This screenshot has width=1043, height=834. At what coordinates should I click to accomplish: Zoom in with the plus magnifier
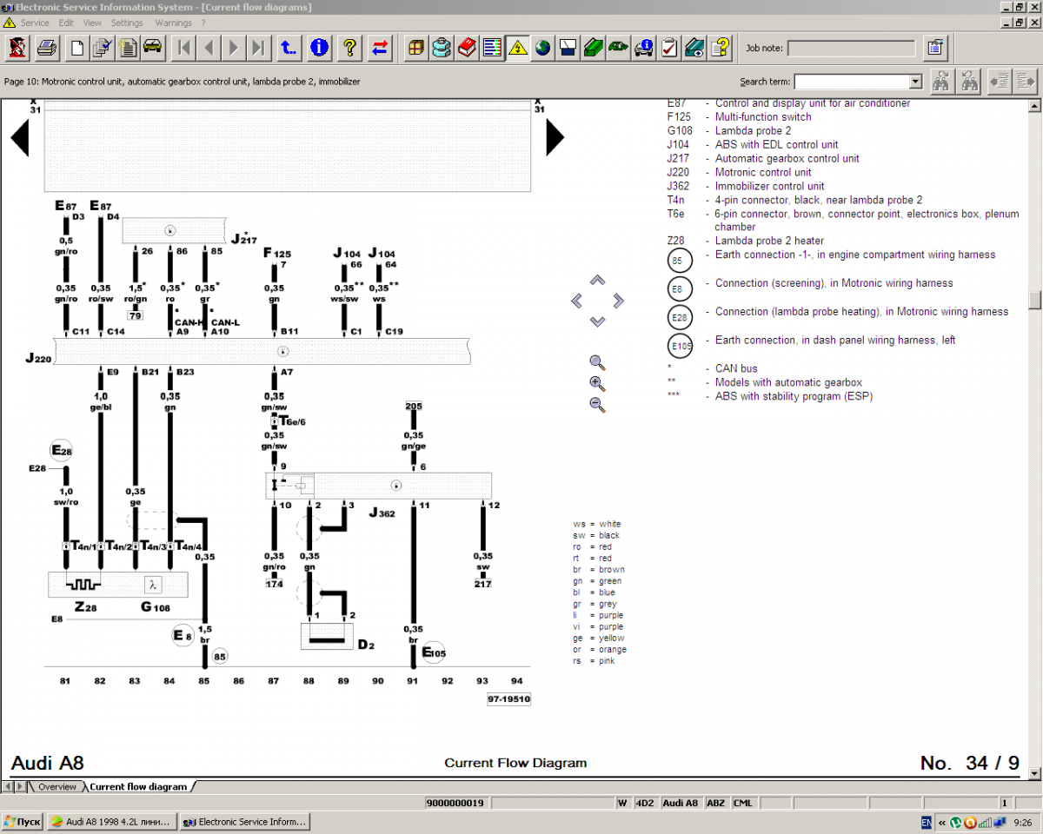(597, 384)
